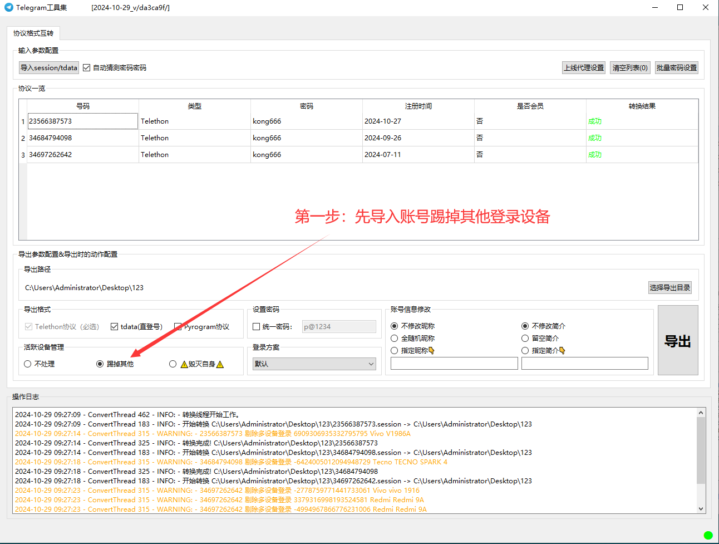Click the tag icon beside 指定昵称
This screenshot has width=719, height=544.
pyautogui.click(x=431, y=350)
